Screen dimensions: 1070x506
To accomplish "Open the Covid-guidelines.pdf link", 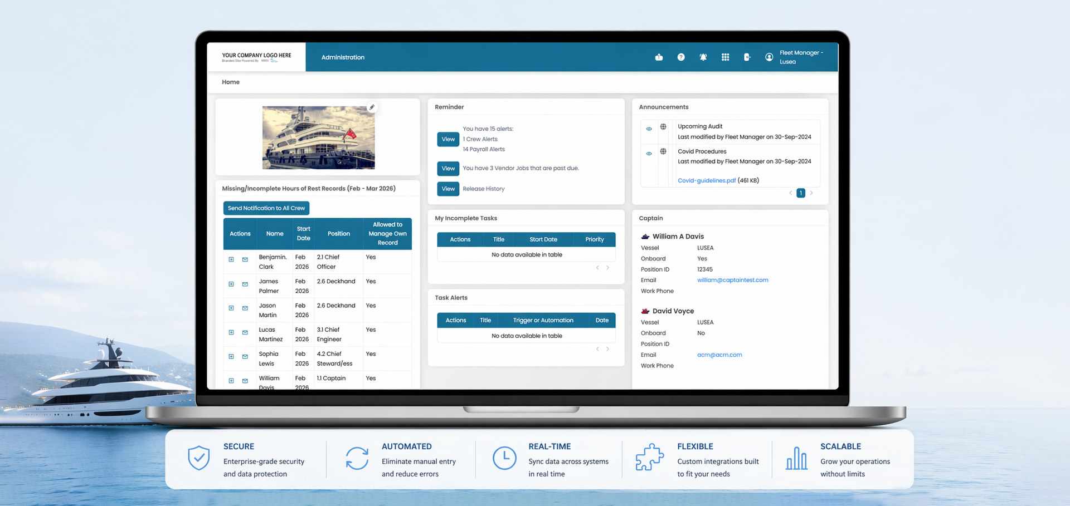I will (706, 181).
